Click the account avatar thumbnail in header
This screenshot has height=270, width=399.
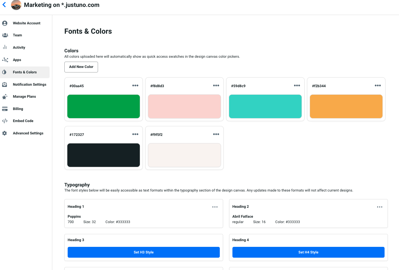[16, 5]
